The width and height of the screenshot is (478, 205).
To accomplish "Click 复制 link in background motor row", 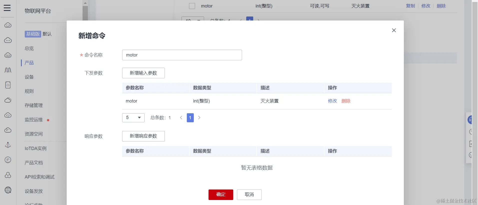I will [x=410, y=6].
